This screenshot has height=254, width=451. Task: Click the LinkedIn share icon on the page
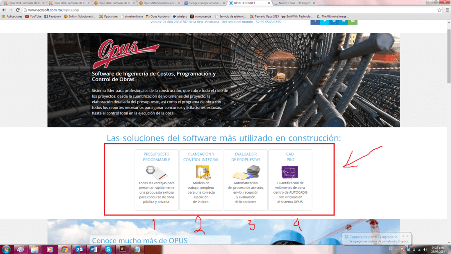click(x=343, y=22)
